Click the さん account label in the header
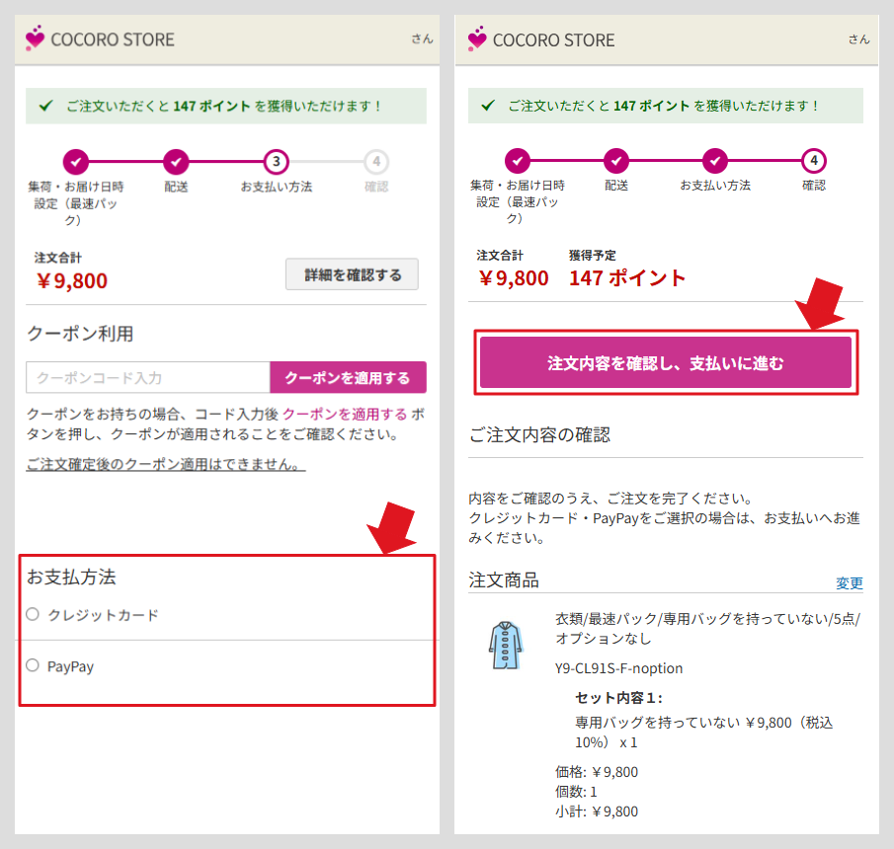This screenshot has width=894, height=849. click(423, 39)
